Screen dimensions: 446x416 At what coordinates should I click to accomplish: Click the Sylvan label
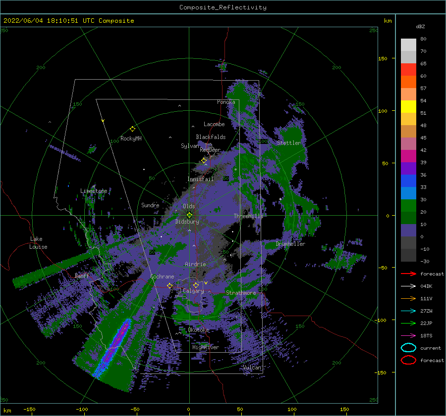click(190, 146)
